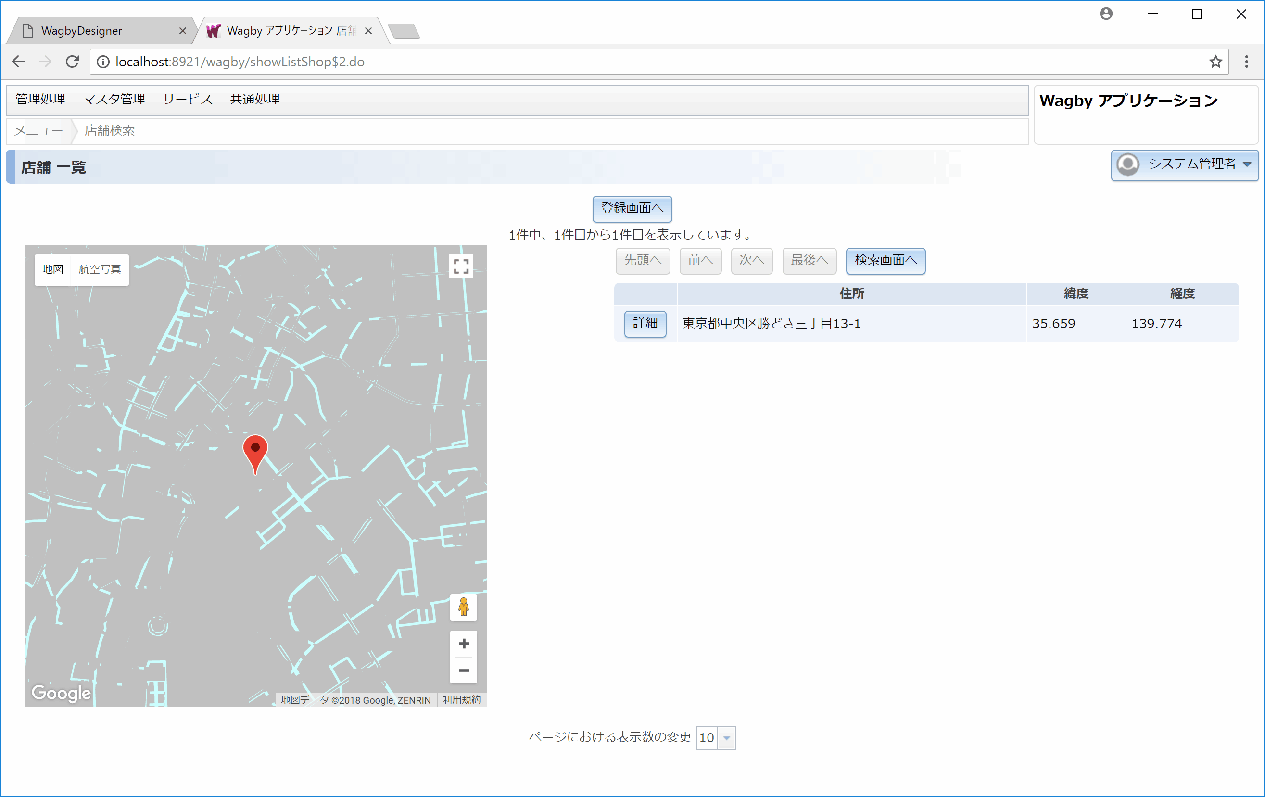Zoom in the map with plus button
1265x797 pixels.
click(x=463, y=644)
